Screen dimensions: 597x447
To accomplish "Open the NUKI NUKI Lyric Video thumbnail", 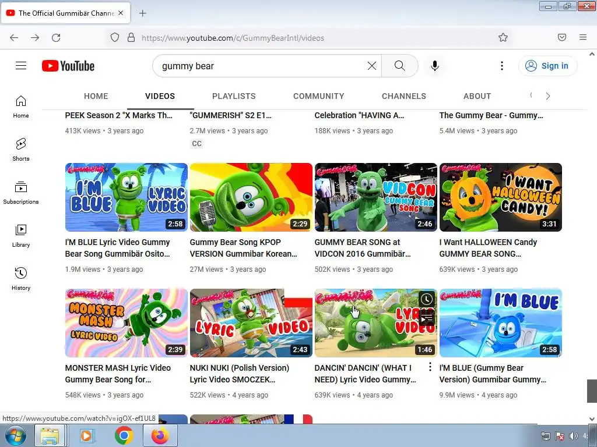I will 251,323.
